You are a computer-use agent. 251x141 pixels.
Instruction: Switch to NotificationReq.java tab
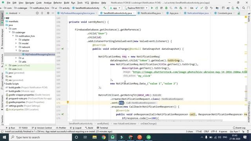pyautogui.click(x=151, y=13)
